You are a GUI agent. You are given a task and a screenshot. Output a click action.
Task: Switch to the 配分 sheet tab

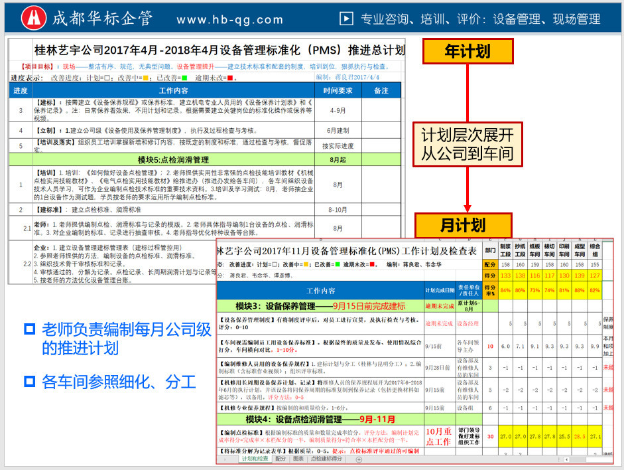pos(281,459)
